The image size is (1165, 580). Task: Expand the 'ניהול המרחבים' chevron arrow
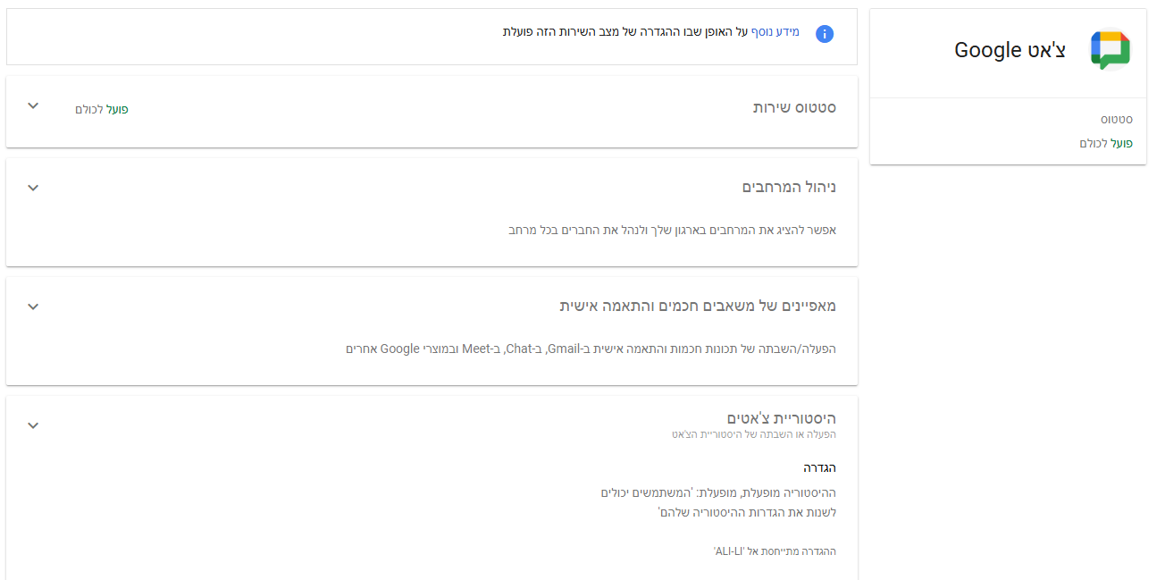click(x=33, y=188)
